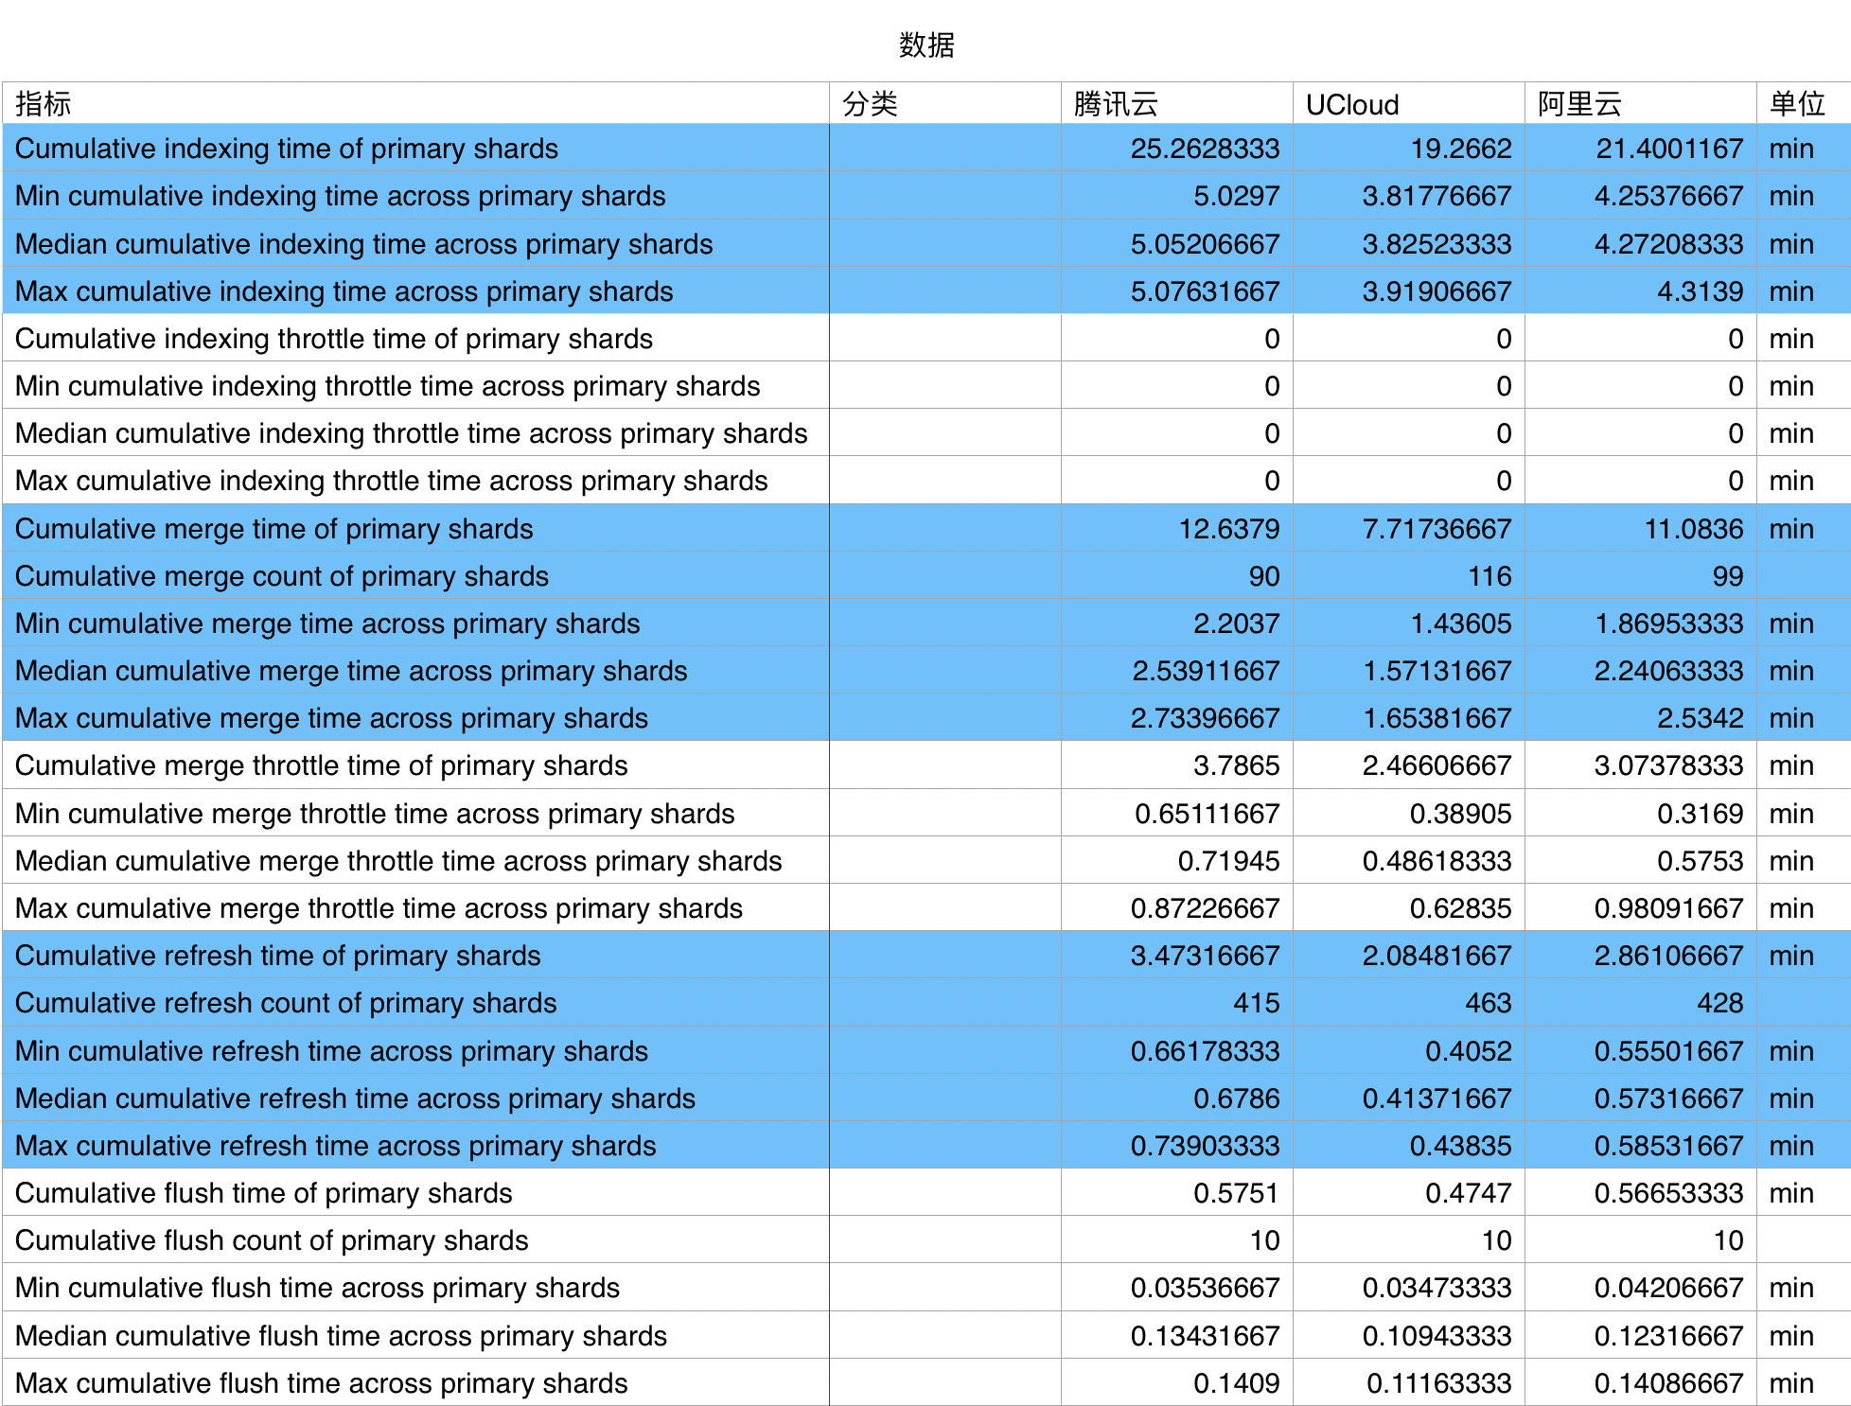Click the 0.1409 腾讯云 cell
1851x1406 pixels.
pos(1176,1383)
